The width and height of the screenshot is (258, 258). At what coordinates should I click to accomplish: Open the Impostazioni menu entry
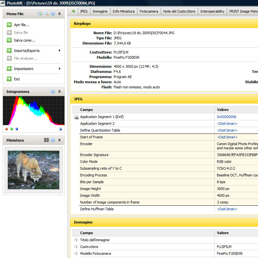click(x=24, y=69)
